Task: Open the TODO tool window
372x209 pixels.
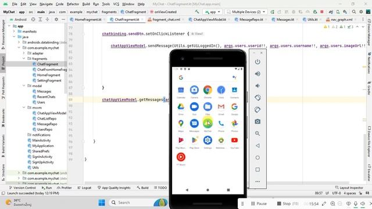Action: (x=160, y=188)
